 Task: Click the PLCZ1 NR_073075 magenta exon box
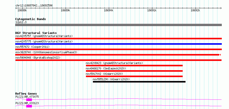pyautogui.click(x=29, y=100)
